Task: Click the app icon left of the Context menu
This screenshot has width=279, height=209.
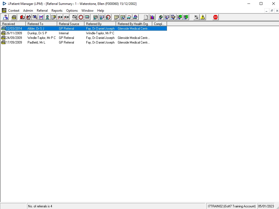Action: [x=4, y=11]
